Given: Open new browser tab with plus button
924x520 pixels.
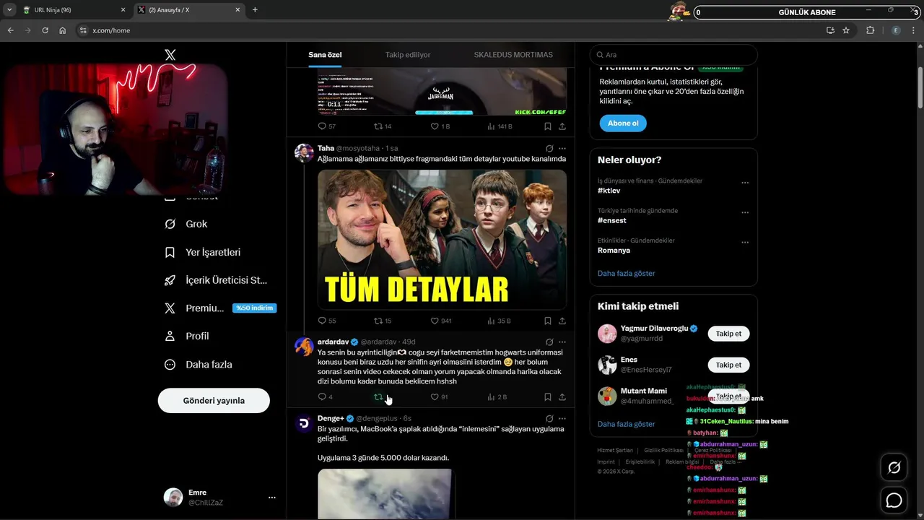Looking at the screenshot, I should click(x=255, y=10).
